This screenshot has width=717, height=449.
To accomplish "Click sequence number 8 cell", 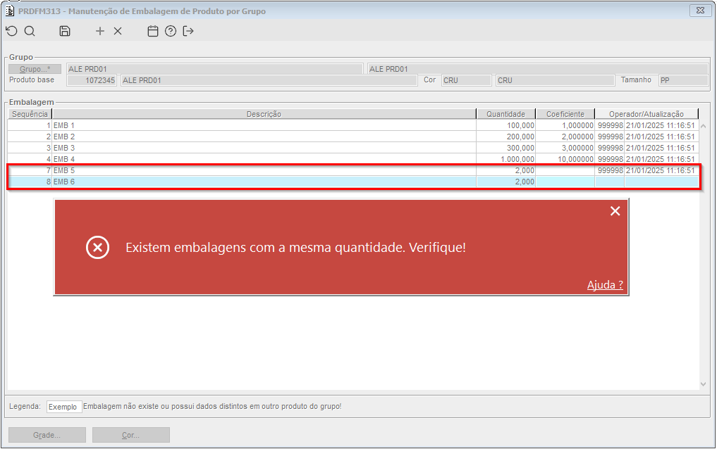I will [x=30, y=182].
